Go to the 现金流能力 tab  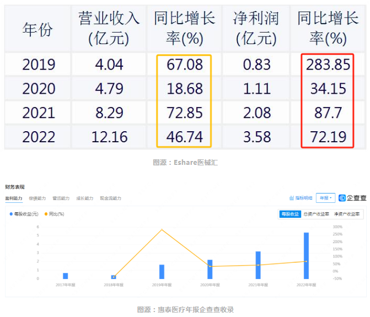pyautogui.click(x=111, y=198)
